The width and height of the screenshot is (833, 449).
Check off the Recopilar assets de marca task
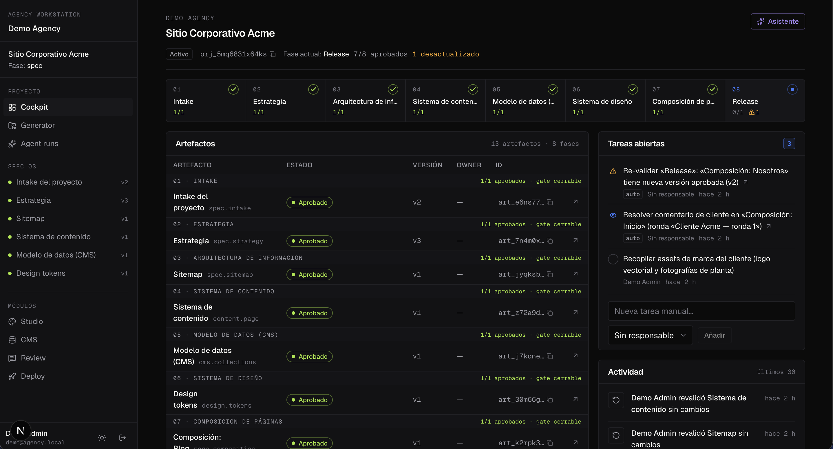pyautogui.click(x=613, y=259)
